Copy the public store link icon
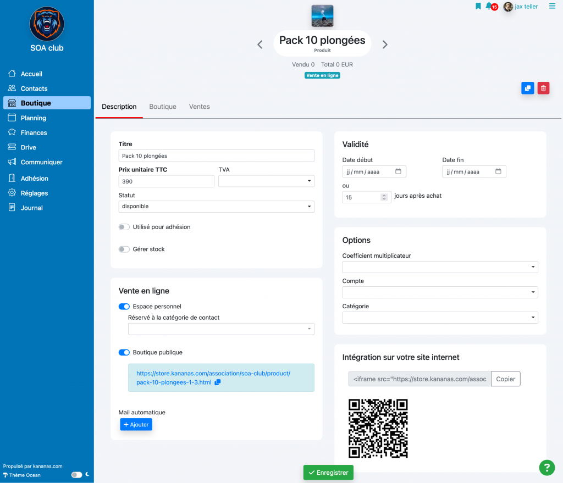This screenshot has height=483, width=563. (x=218, y=382)
